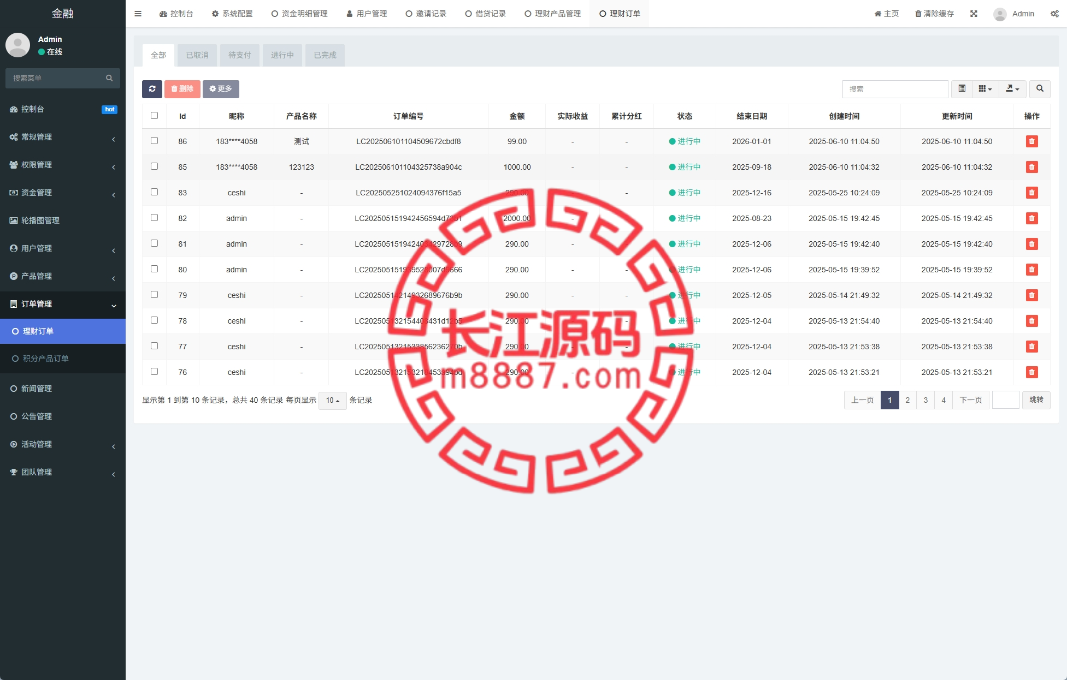1067x680 pixels.
Task: Switch to 进行中 filter tab
Action: [x=282, y=55]
